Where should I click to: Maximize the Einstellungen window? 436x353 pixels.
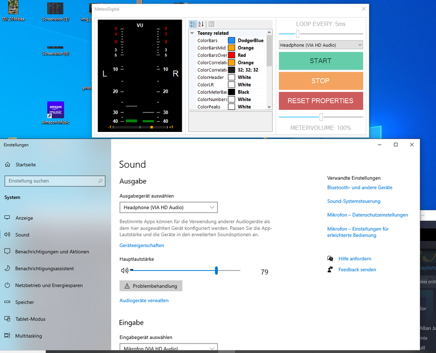click(396, 145)
